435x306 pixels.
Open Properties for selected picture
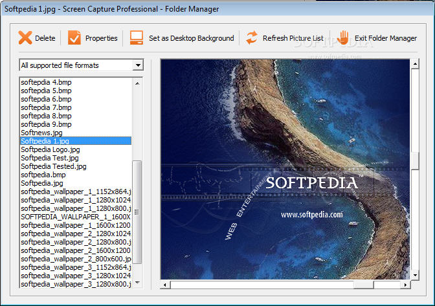(x=101, y=38)
